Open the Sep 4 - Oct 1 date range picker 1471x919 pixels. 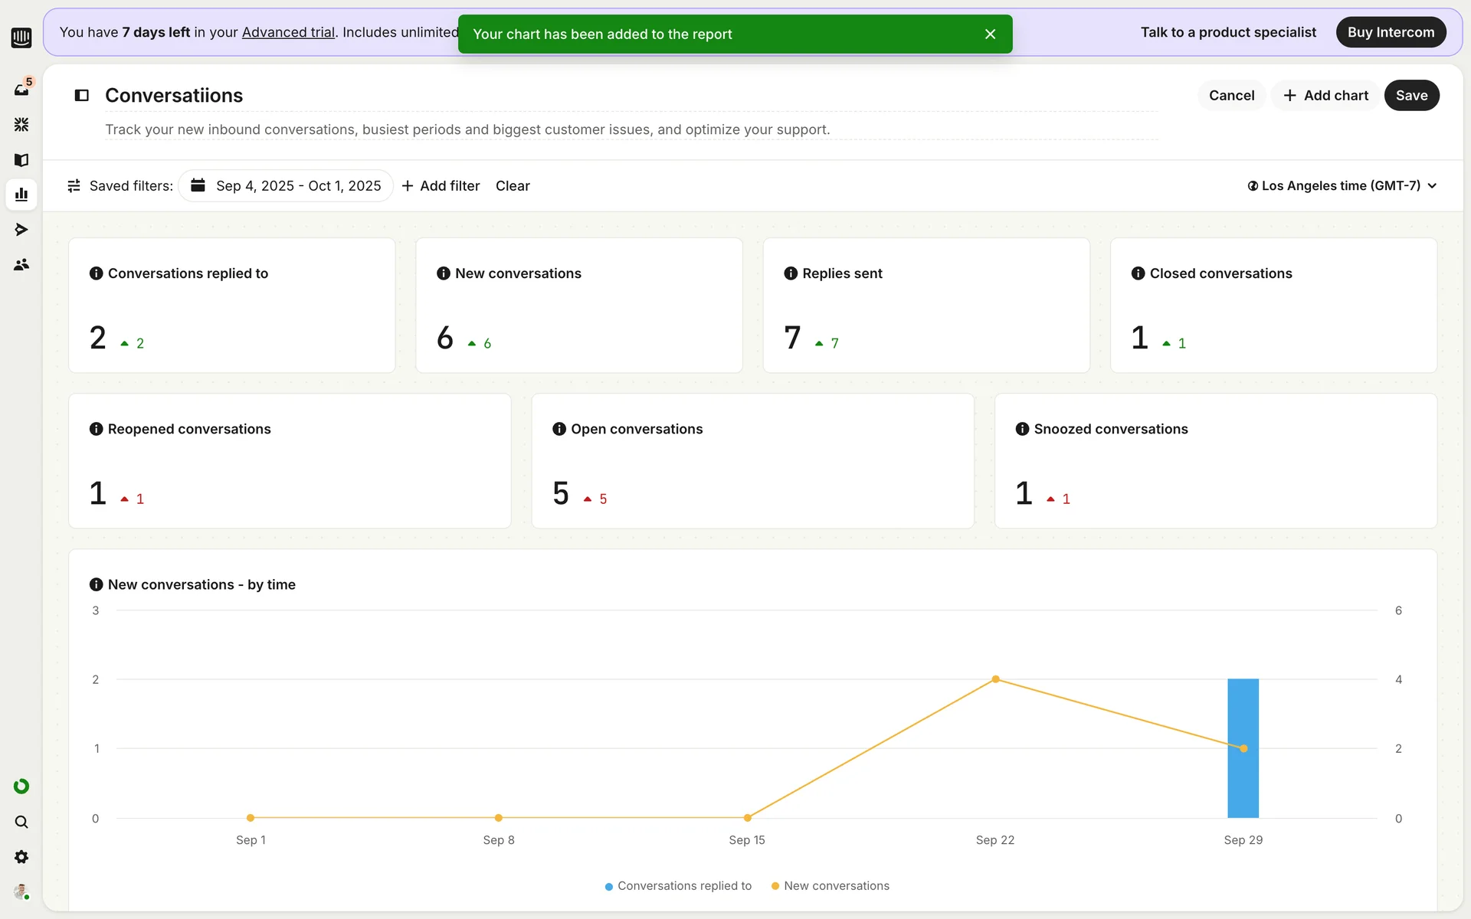[286, 186]
